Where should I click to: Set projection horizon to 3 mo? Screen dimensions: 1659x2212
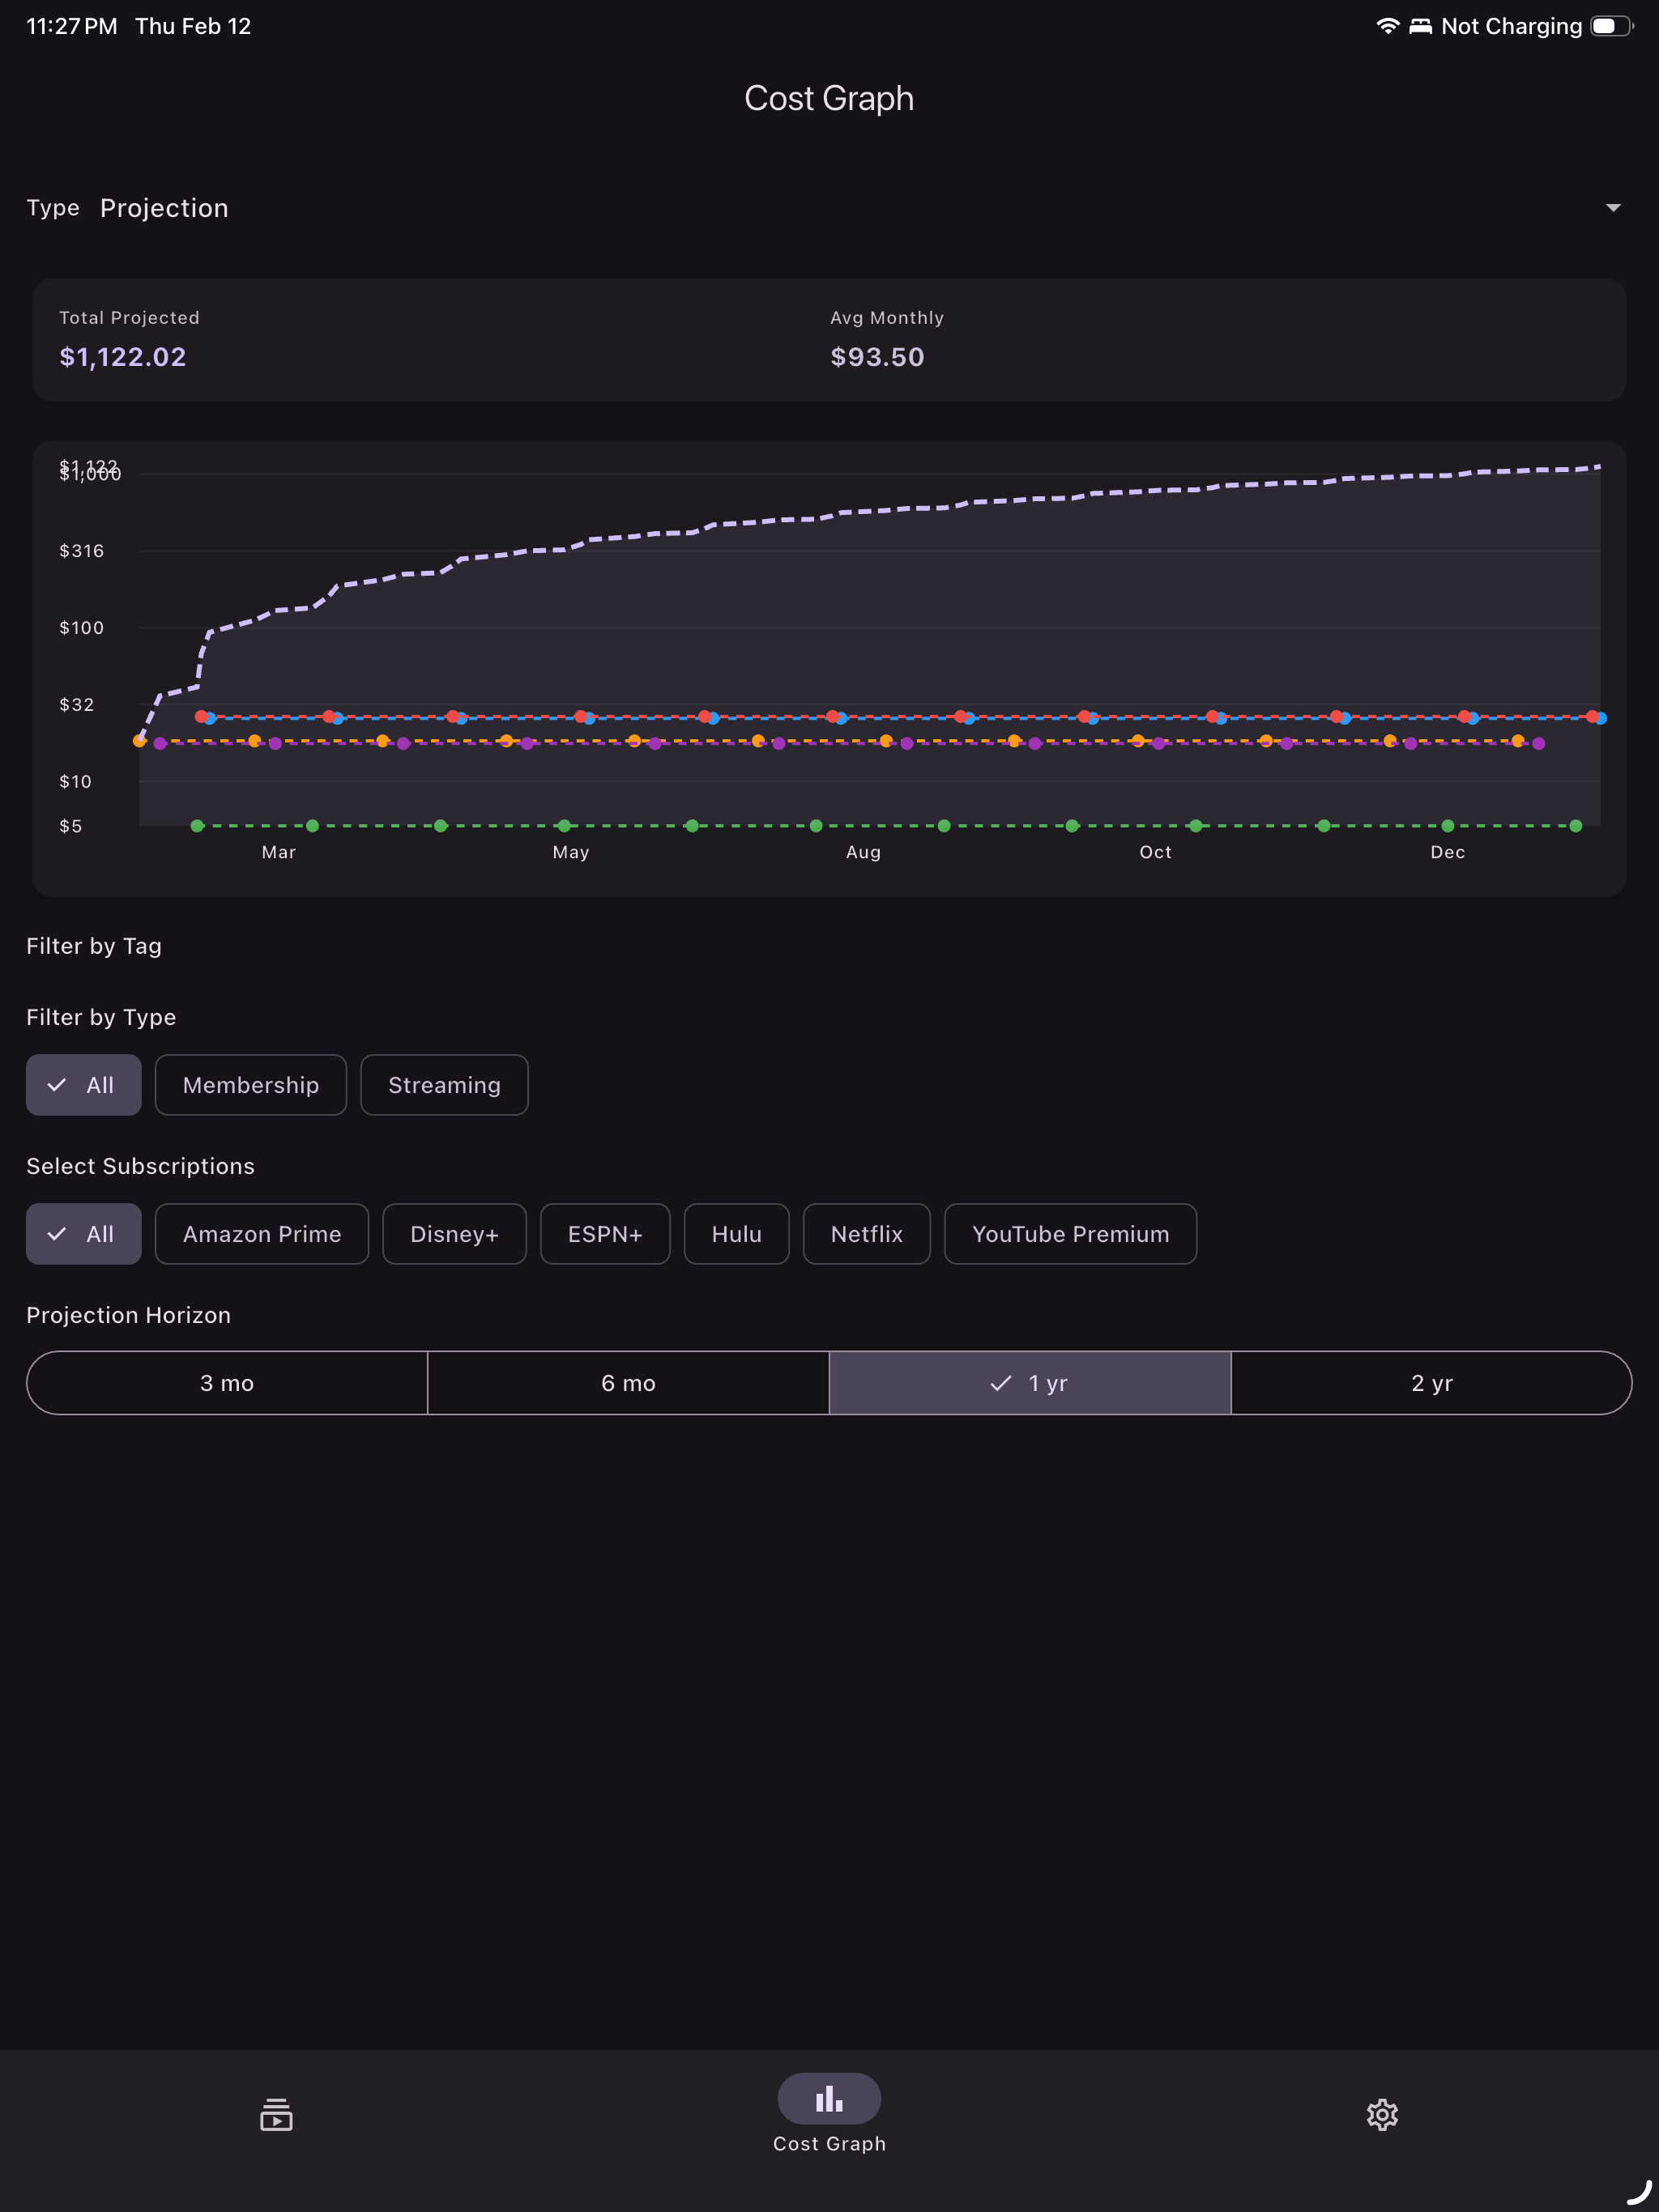227,1383
